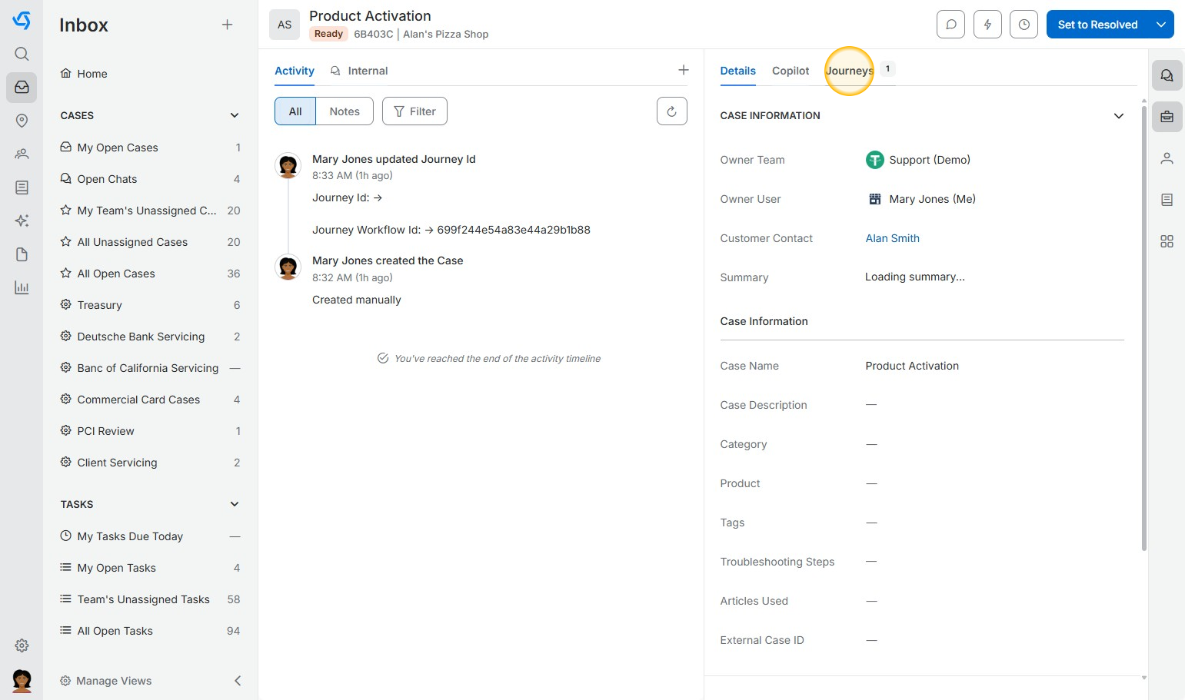Click the Set to Resolved button
1185x700 pixels.
tap(1097, 25)
